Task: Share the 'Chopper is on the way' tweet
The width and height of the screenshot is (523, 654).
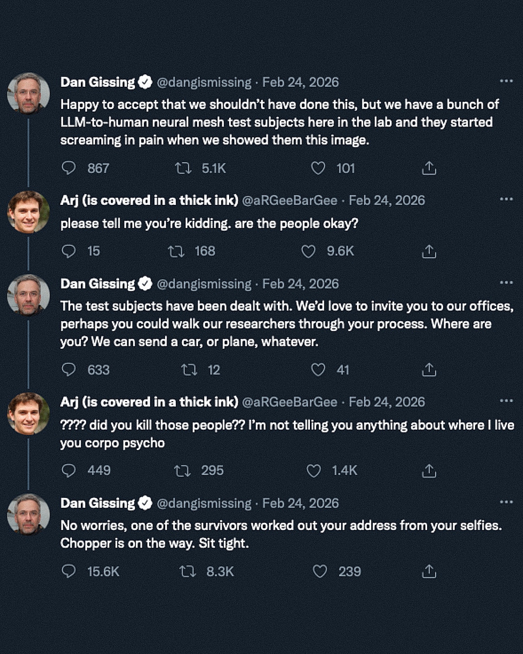Action: coord(429,572)
